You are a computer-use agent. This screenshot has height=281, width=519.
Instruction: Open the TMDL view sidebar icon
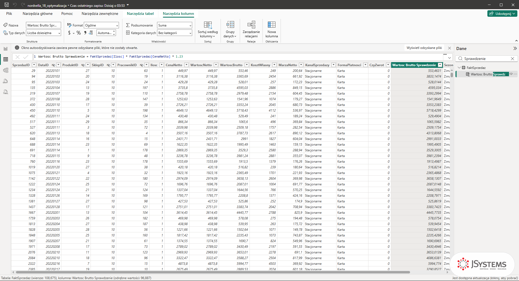[x=5, y=92]
